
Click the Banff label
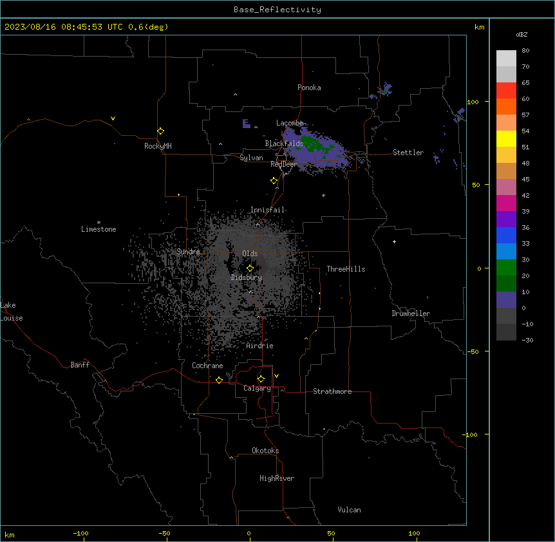coord(80,365)
